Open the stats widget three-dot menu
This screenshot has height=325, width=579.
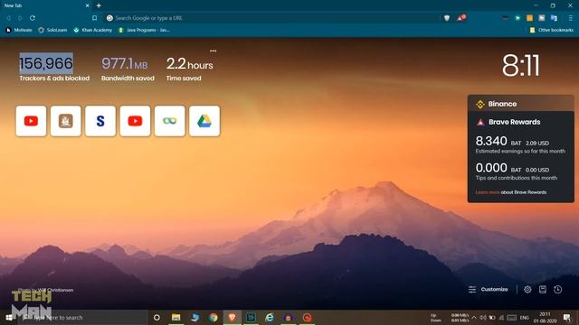coord(214,51)
